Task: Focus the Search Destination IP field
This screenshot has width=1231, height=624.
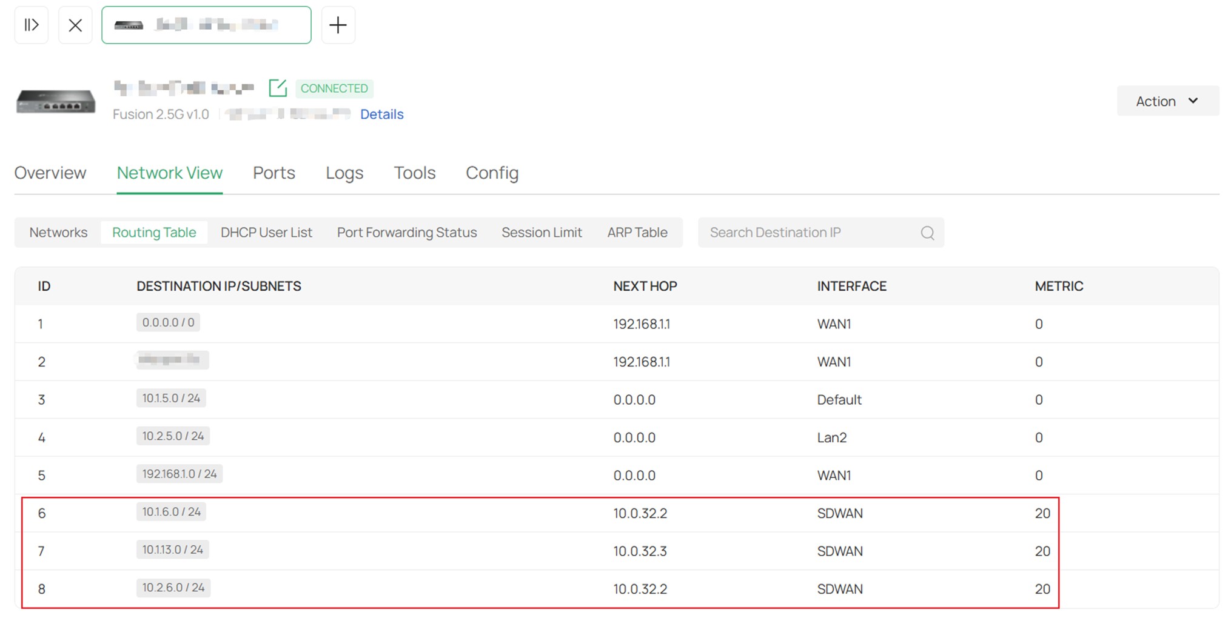Action: coord(820,233)
